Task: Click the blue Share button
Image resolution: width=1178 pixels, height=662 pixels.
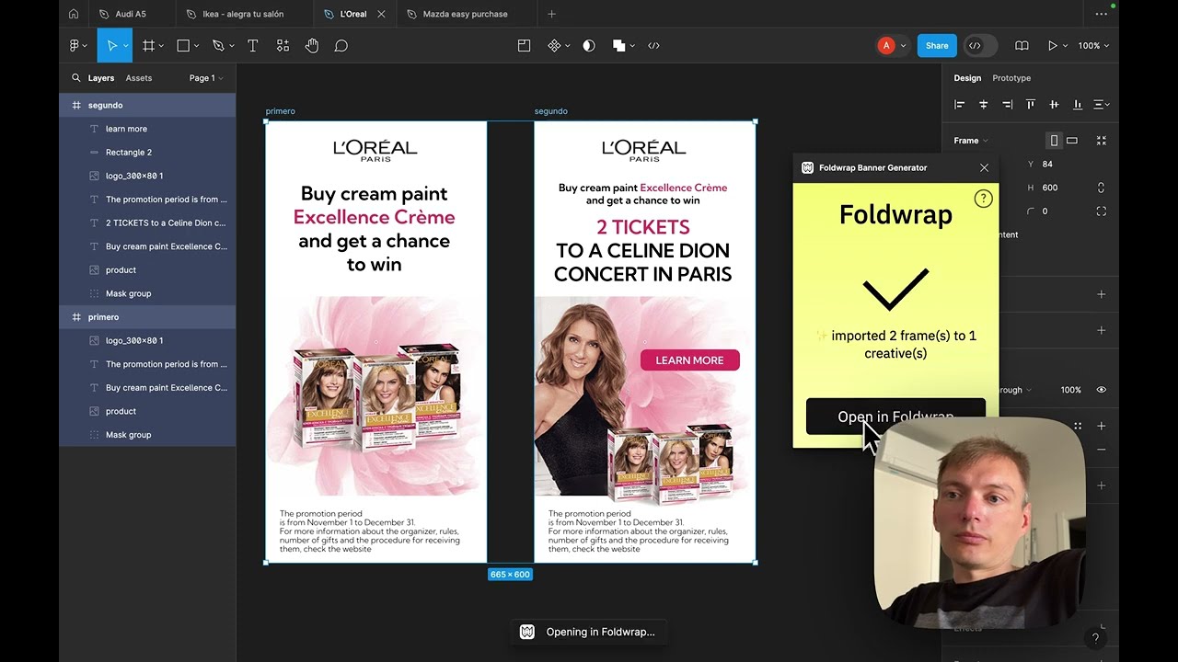Action: tap(937, 45)
